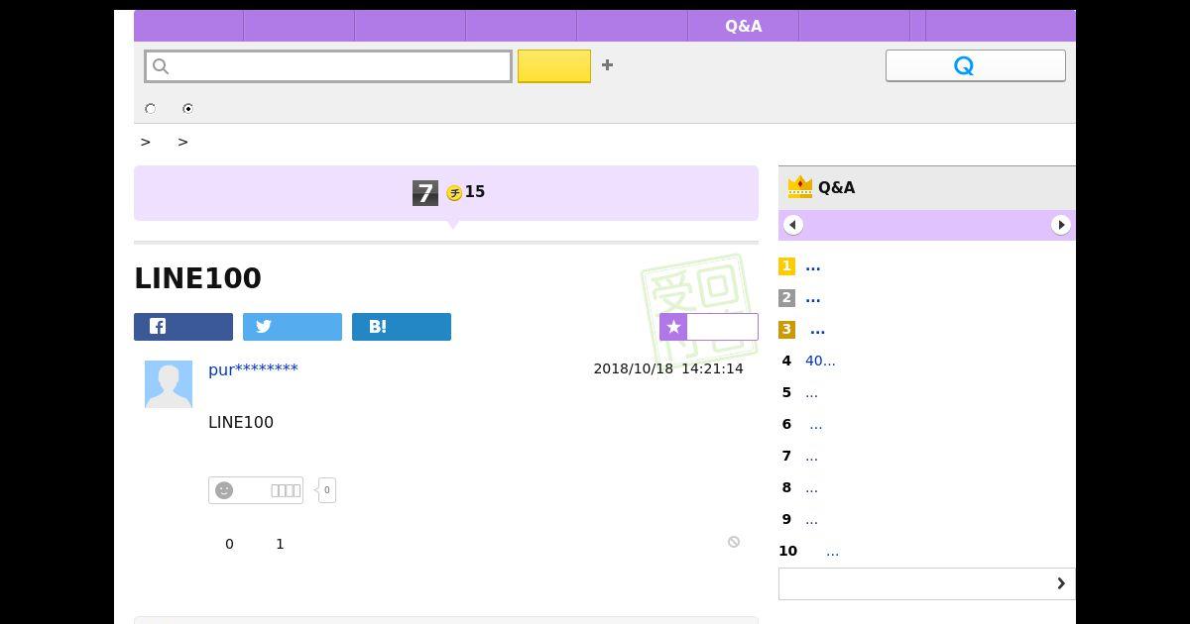
Task: Open ranking item number 2 link
Action: (x=813, y=298)
